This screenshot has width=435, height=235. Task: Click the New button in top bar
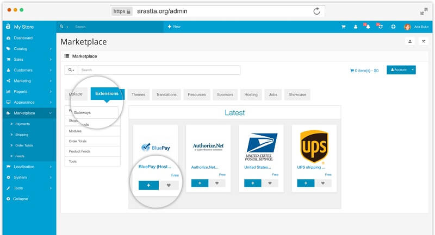tap(174, 27)
